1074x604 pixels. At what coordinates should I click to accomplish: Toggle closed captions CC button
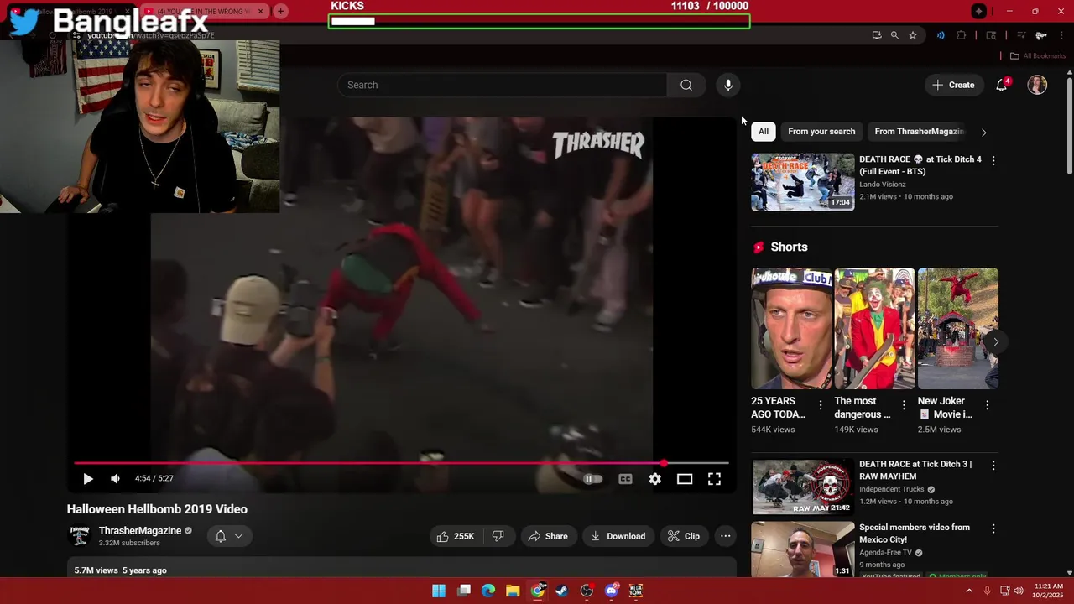pos(625,479)
